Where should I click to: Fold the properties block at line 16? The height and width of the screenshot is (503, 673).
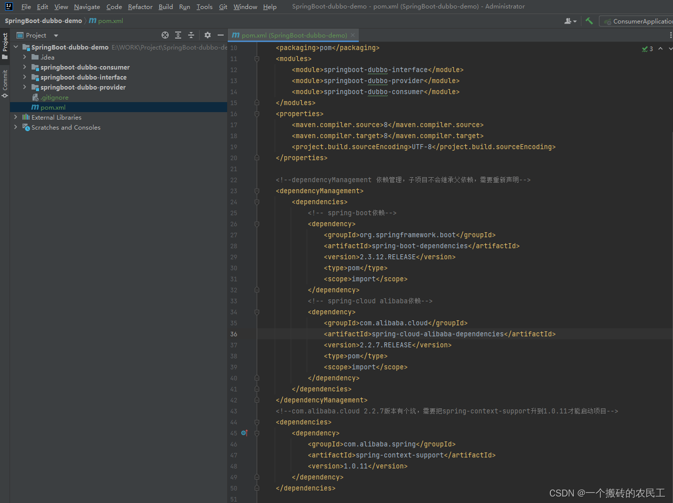click(257, 114)
